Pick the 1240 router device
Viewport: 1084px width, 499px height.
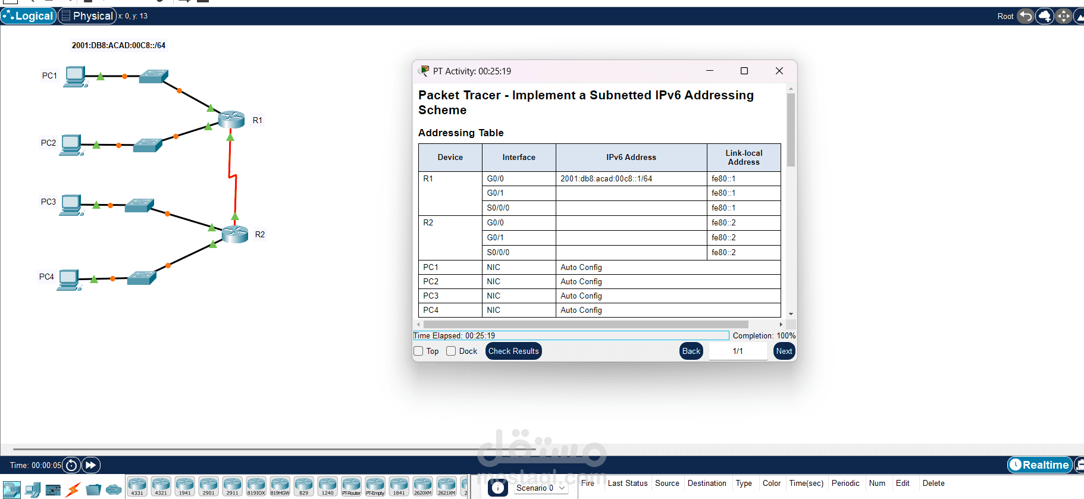328,487
